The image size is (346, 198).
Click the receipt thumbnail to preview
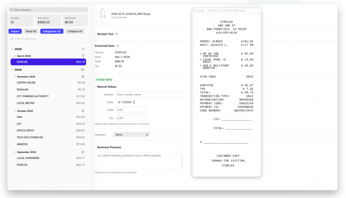tap(102, 15)
